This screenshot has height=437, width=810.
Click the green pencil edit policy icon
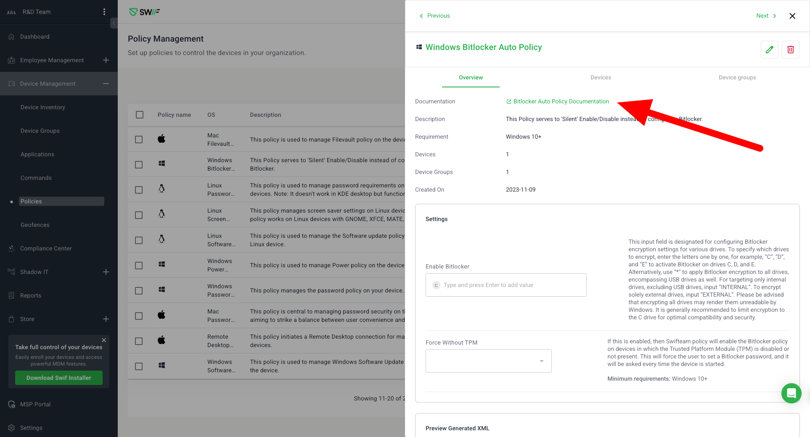769,50
